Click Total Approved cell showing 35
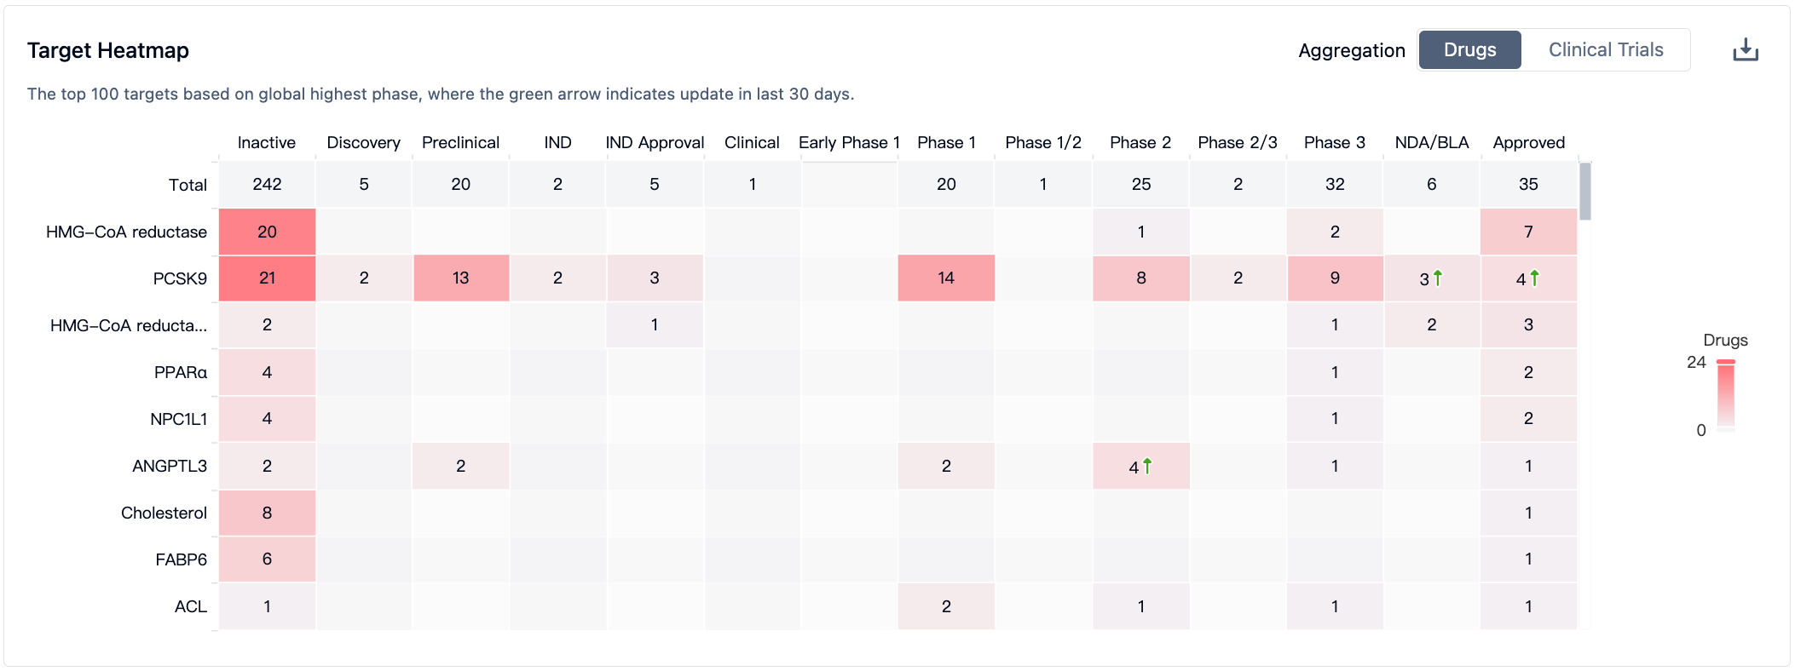 coord(1528,184)
